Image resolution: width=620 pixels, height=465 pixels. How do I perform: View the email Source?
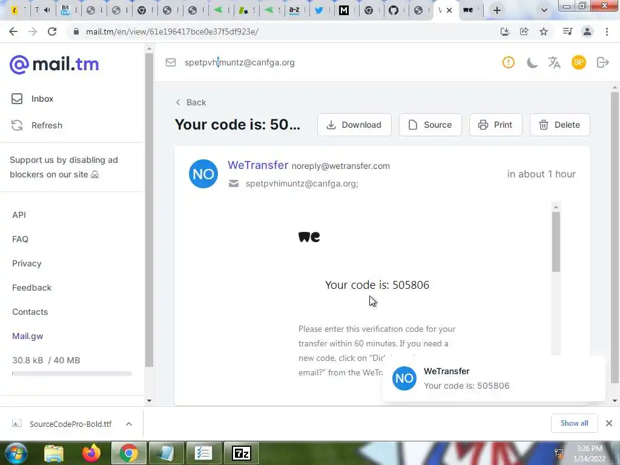pyautogui.click(x=430, y=125)
